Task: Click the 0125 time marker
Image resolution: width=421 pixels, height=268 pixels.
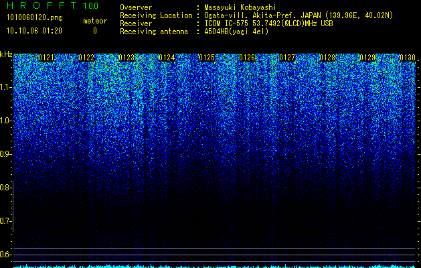Action: click(x=207, y=58)
